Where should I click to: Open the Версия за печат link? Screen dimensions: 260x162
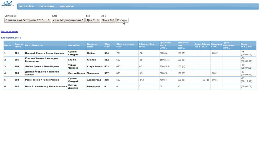pos(10,32)
